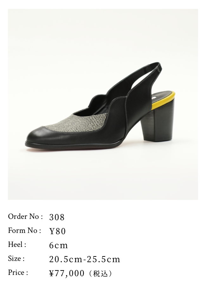Select the Order No label
This screenshot has width=206, height=287.
[25, 217]
